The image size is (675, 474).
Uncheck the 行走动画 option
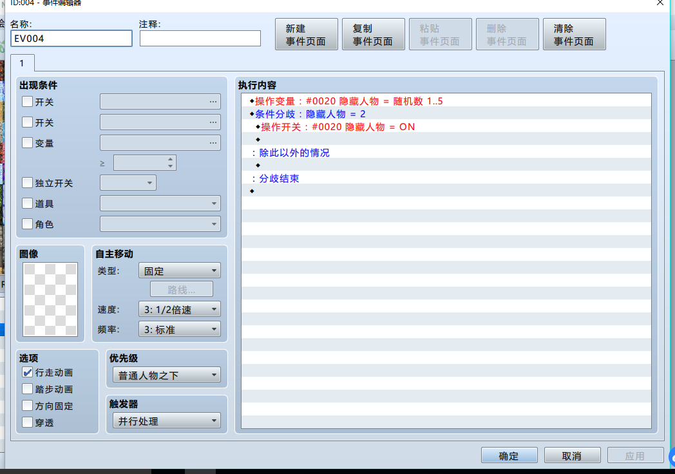tap(27, 372)
